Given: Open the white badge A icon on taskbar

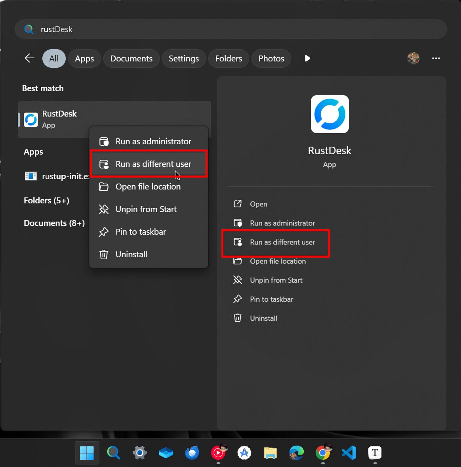Looking at the screenshot, I should point(244,453).
